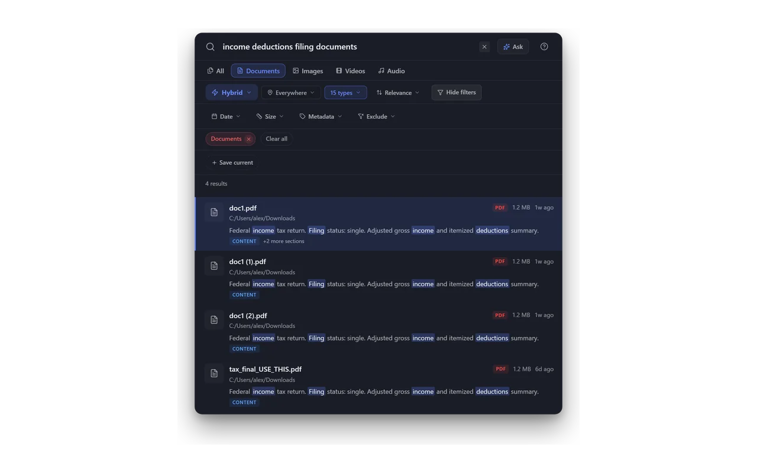Click the file icon of doc1 (2).pdf
Viewport: 757px width, 473px height.
pyautogui.click(x=214, y=320)
